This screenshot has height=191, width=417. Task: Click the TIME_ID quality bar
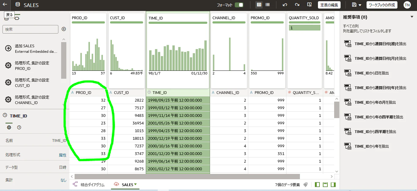[178, 23]
